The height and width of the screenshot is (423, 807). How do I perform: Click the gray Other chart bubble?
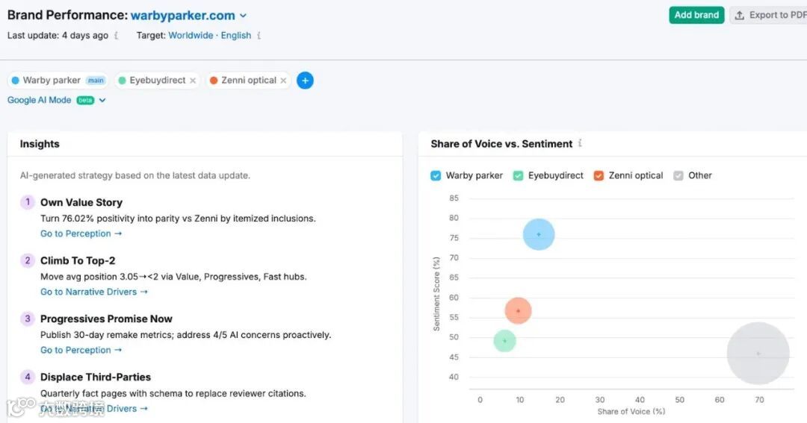758,354
